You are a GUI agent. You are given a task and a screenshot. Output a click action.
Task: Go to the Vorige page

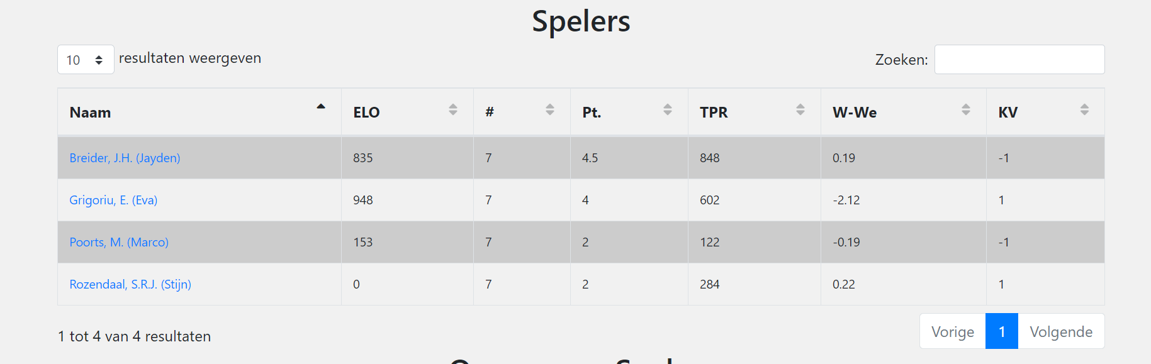(x=953, y=331)
